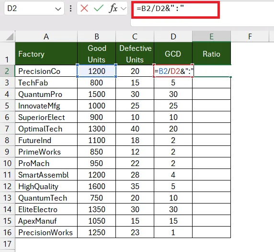The image size is (274, 252).
Task: Click the Select All triangle corner
Action: click(x=10, y=37)
